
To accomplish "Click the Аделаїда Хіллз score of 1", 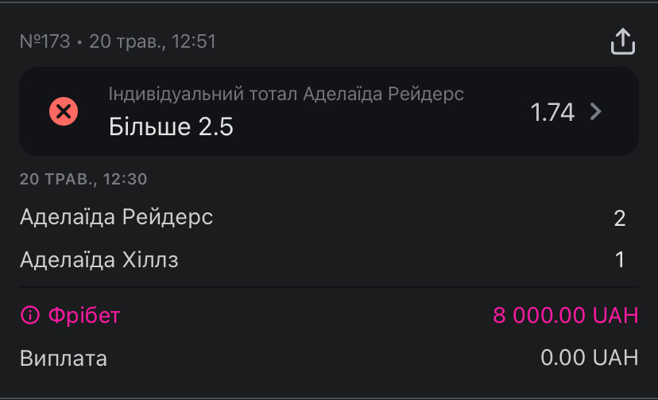I will point(620,260).
